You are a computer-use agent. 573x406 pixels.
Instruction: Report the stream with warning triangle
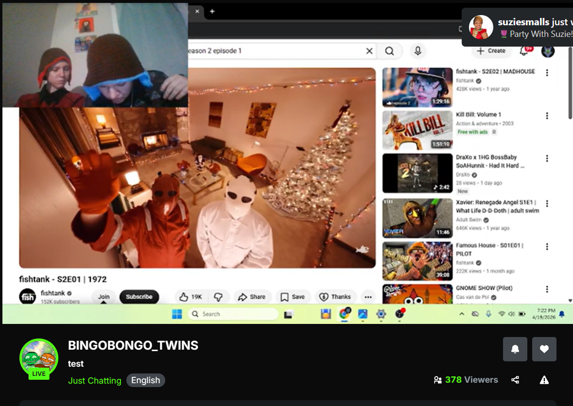pos(544,380)
